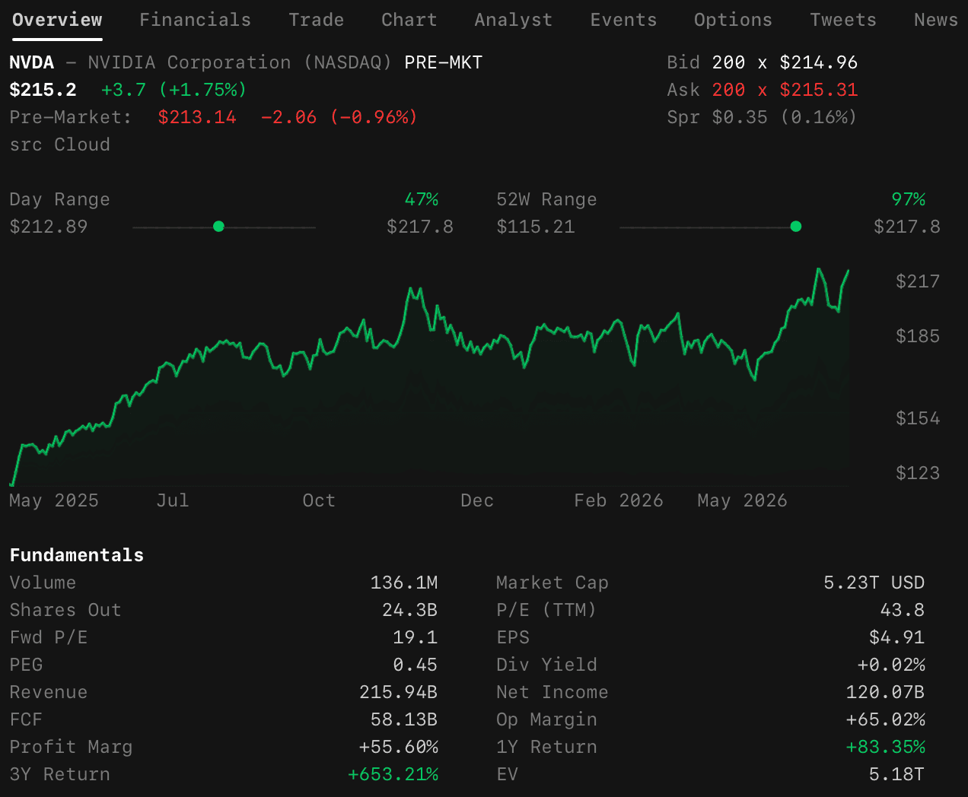
Task: Open the Overview tab
Action: click(x=57, y=20)
